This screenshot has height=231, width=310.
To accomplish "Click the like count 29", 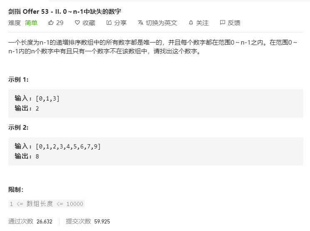I will pyautogui.click(x=60, y=23).
